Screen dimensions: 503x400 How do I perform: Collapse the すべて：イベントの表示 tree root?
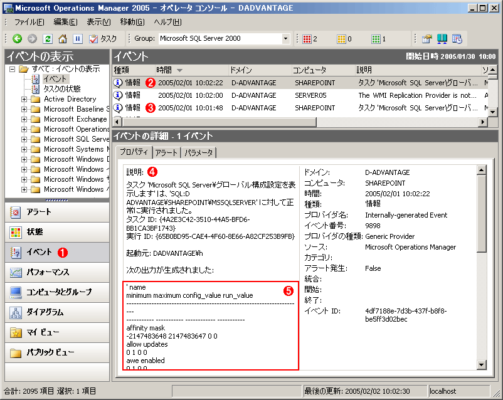[12, 69]
